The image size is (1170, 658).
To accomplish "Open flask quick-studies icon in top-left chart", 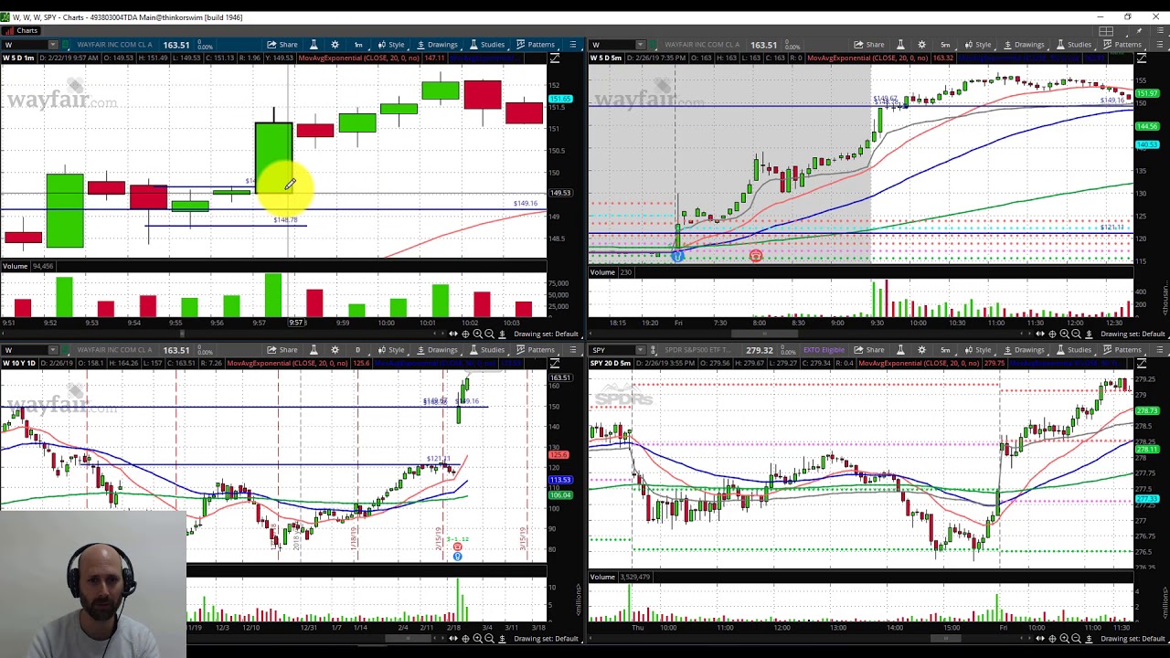I will [x=314, y=45].
